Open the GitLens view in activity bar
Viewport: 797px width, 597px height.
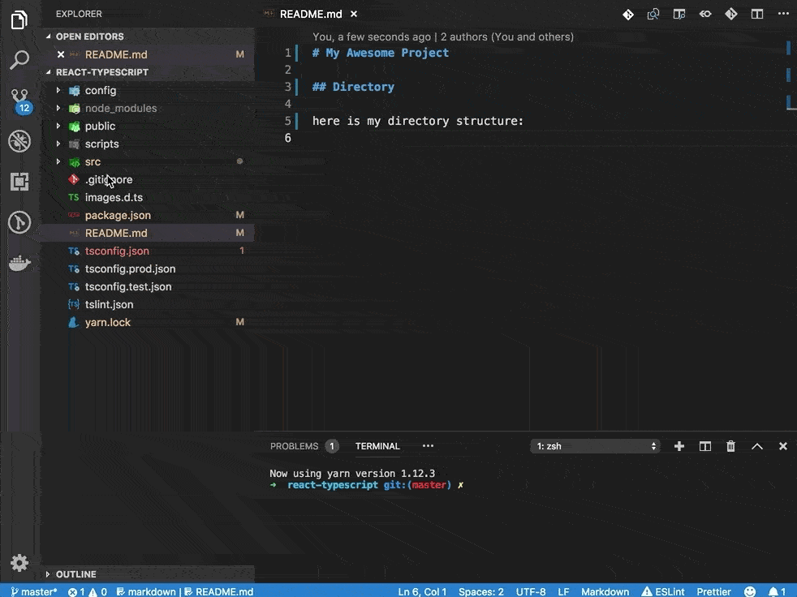pyautogui.click(x=19, y=222)
